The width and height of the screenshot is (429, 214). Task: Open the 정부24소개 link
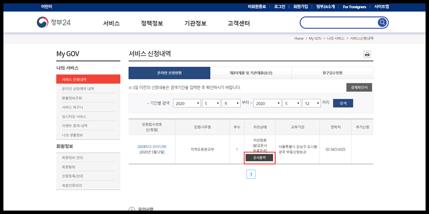(325, 6)
